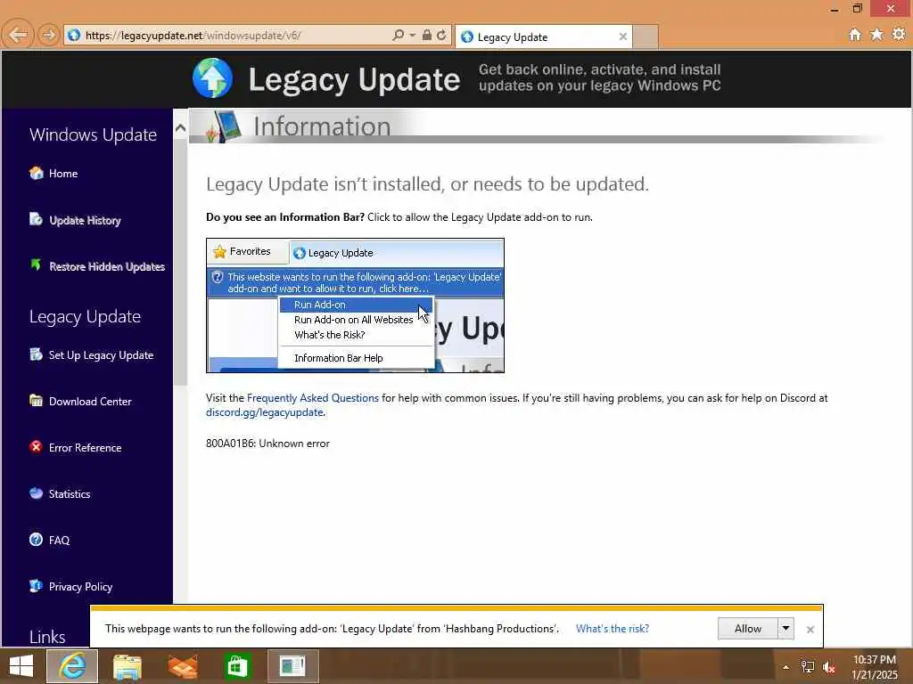Go back using the browser Back arrow

[x=18, y=35]
